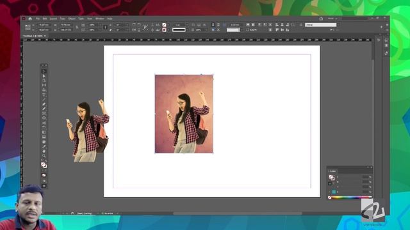Click the Center Content icon
Screen dimensions: 410x230
tap(270, 24)
